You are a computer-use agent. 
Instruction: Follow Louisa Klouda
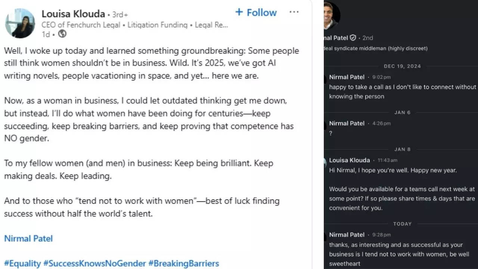click(x=256, y=12)
